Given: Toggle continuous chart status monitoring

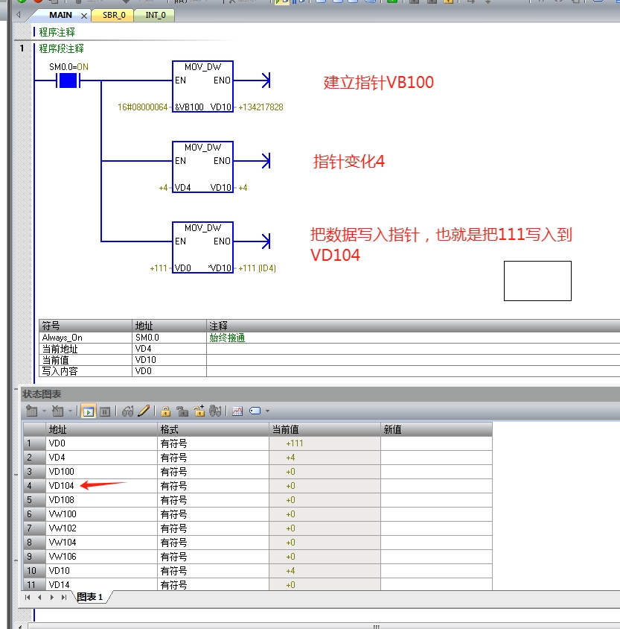Looking at the screenshot, I should (x=89, y=411).
